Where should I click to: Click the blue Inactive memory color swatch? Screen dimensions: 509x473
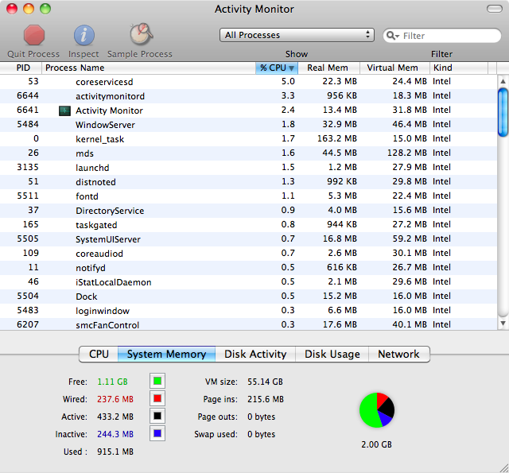coord(157,433)
